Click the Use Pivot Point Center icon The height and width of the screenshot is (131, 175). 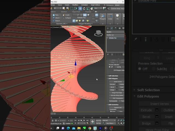(x=104, y=8)
